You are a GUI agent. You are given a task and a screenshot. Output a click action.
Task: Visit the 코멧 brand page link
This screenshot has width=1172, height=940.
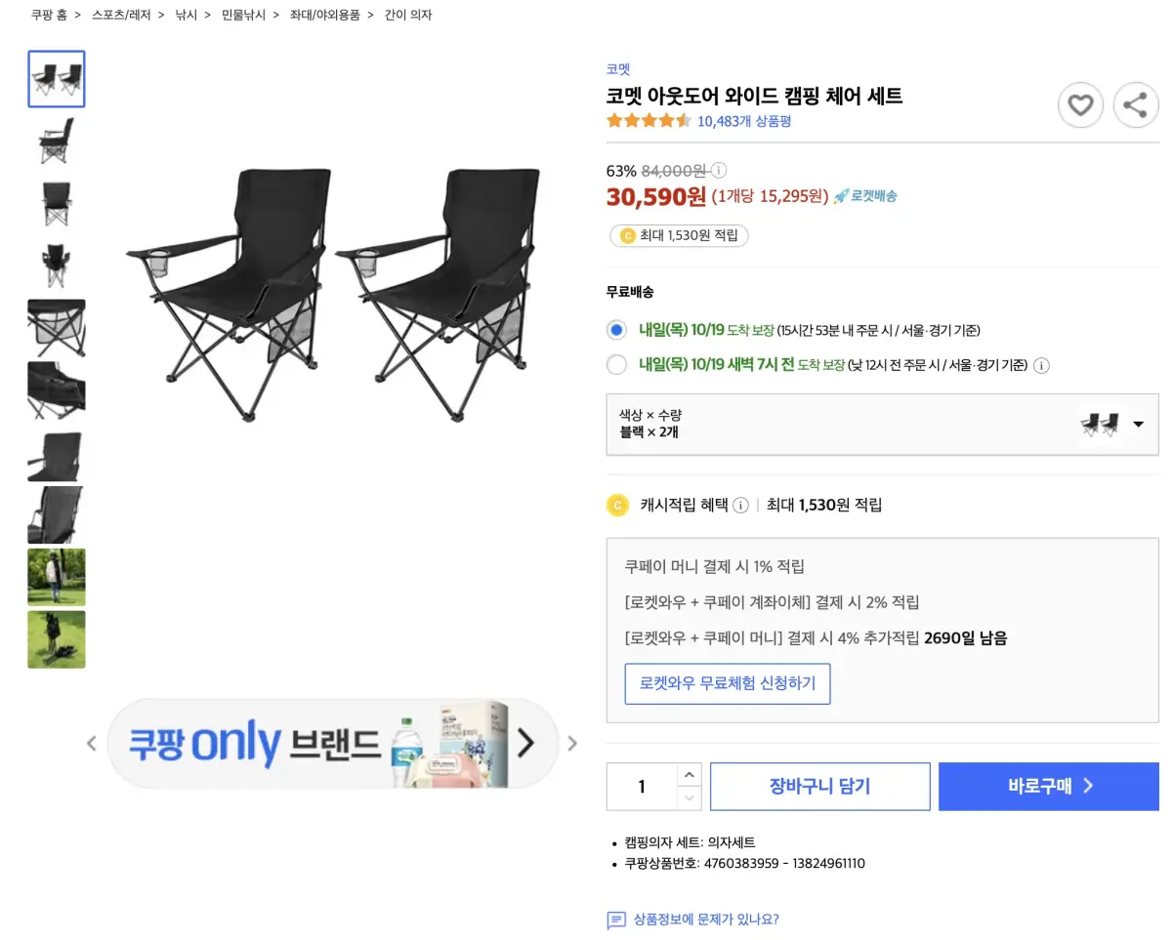click(x=616, y=68)
